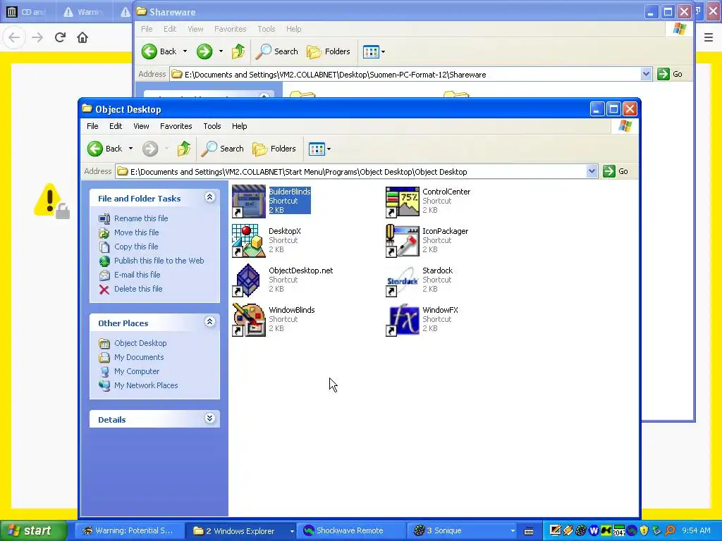This screenshot has height=541, width=722.
Task: Go to My Network Places link
Action: pos(146,385)
